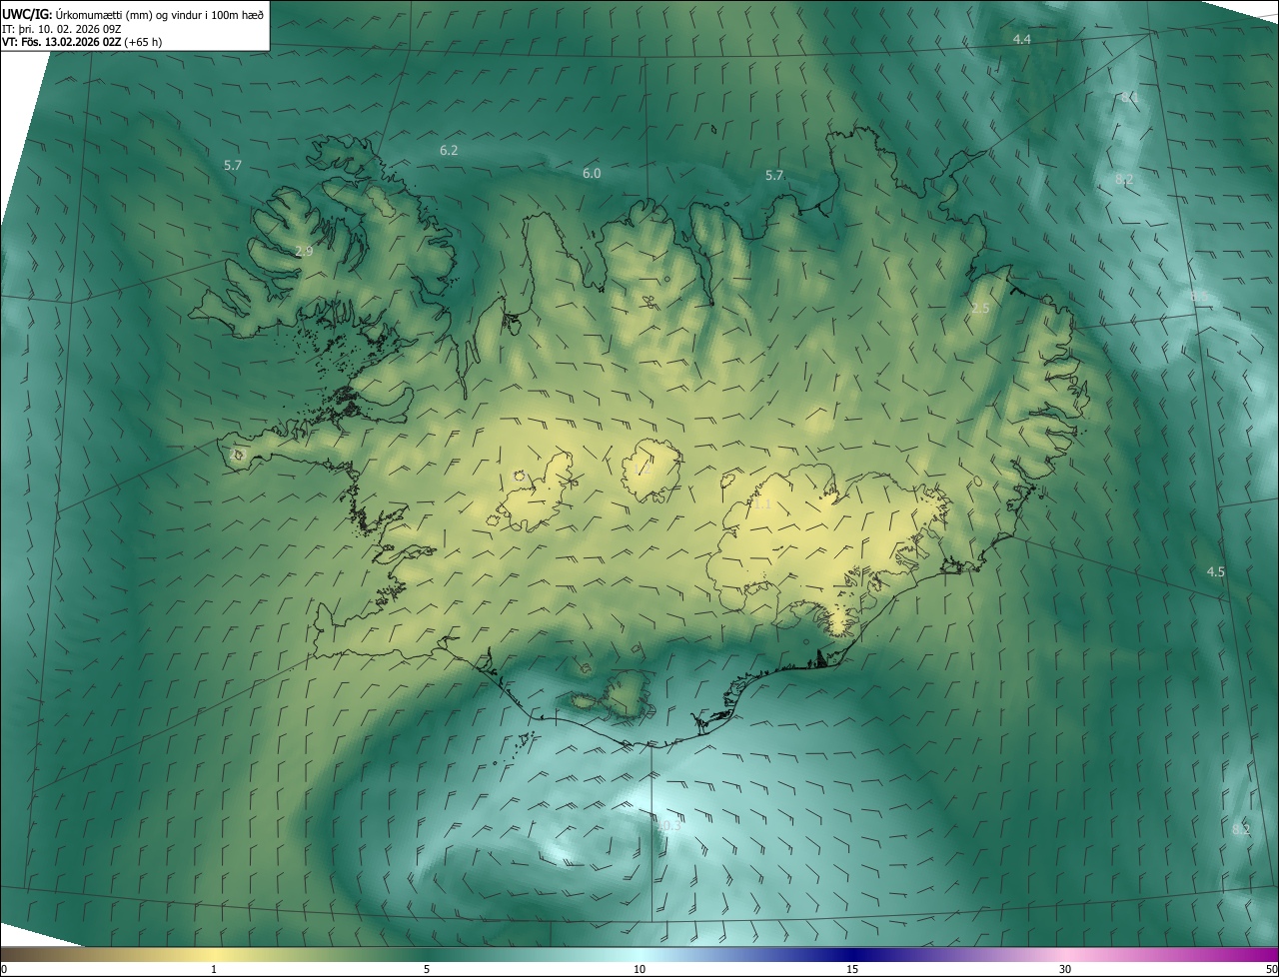Click the 1.1 value label on the glacier
Screen dimensions: 1279x977
coord(762,504)
